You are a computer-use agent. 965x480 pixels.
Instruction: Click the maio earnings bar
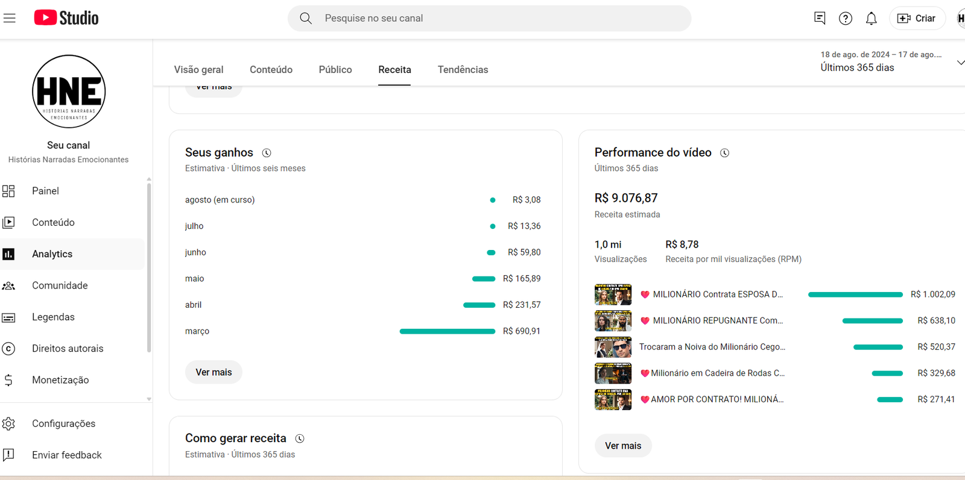coord(484,279)
